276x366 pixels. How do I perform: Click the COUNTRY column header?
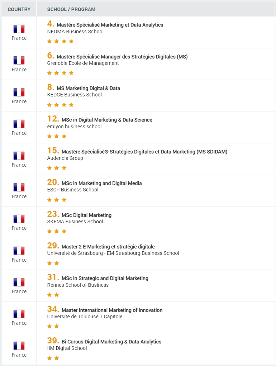coord(19,9)
